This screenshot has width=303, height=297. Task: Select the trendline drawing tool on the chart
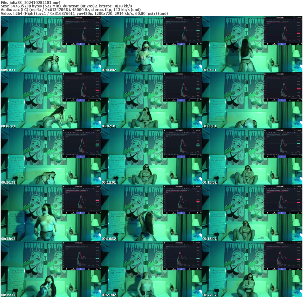click(x=64, y=24)
